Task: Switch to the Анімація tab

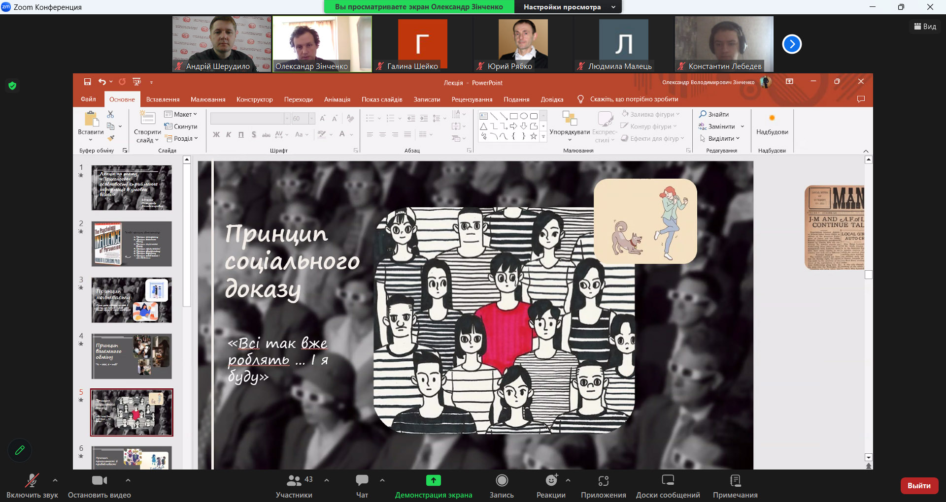Action: (337, 99)
